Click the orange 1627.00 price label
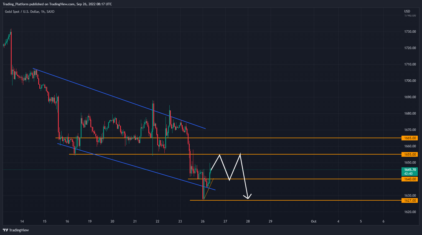The width and height of the screenshot is (422, 235). (410, 200)
